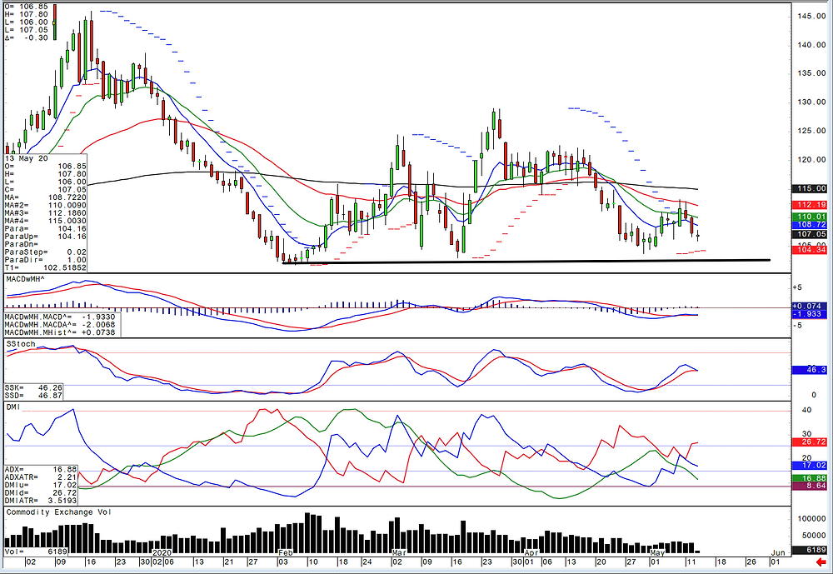Click the Δ= -0.30 change readout at top left

(x=27, y=37)
